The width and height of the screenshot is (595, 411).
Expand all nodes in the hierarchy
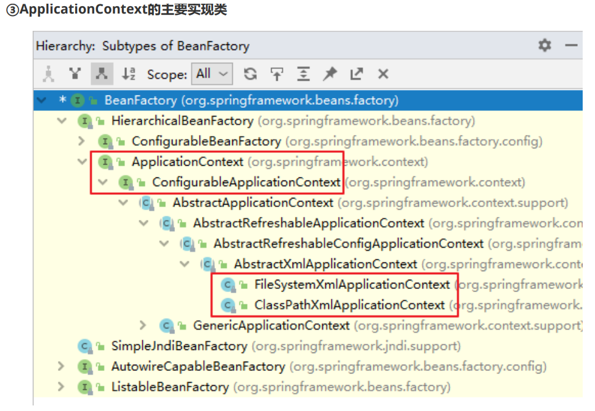point(303,73)
